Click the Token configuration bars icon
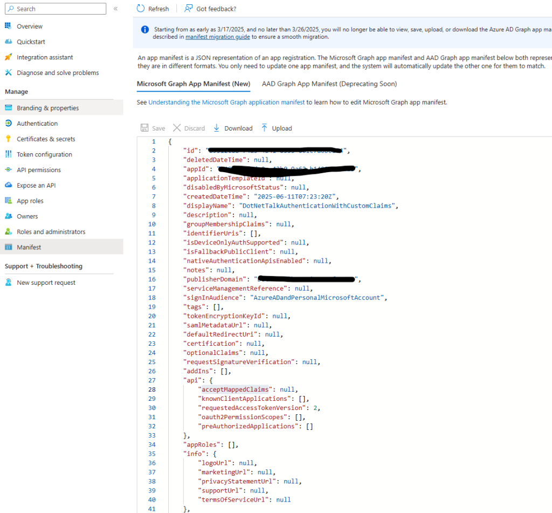 (8, 154)
